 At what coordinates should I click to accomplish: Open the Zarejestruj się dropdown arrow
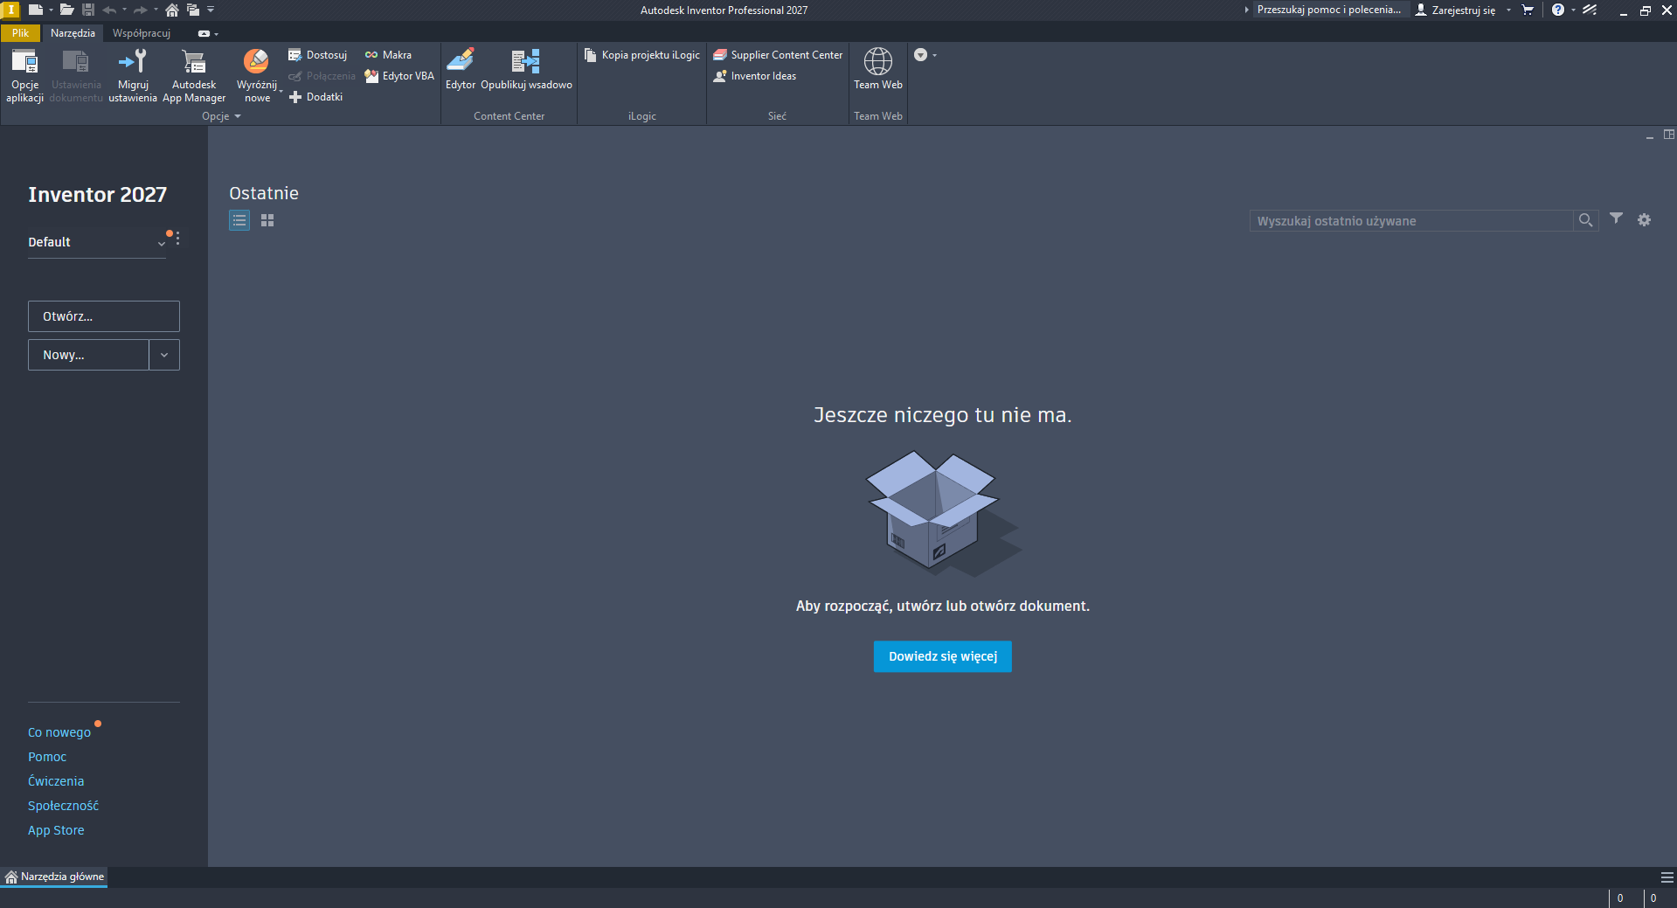[1508, 10]
